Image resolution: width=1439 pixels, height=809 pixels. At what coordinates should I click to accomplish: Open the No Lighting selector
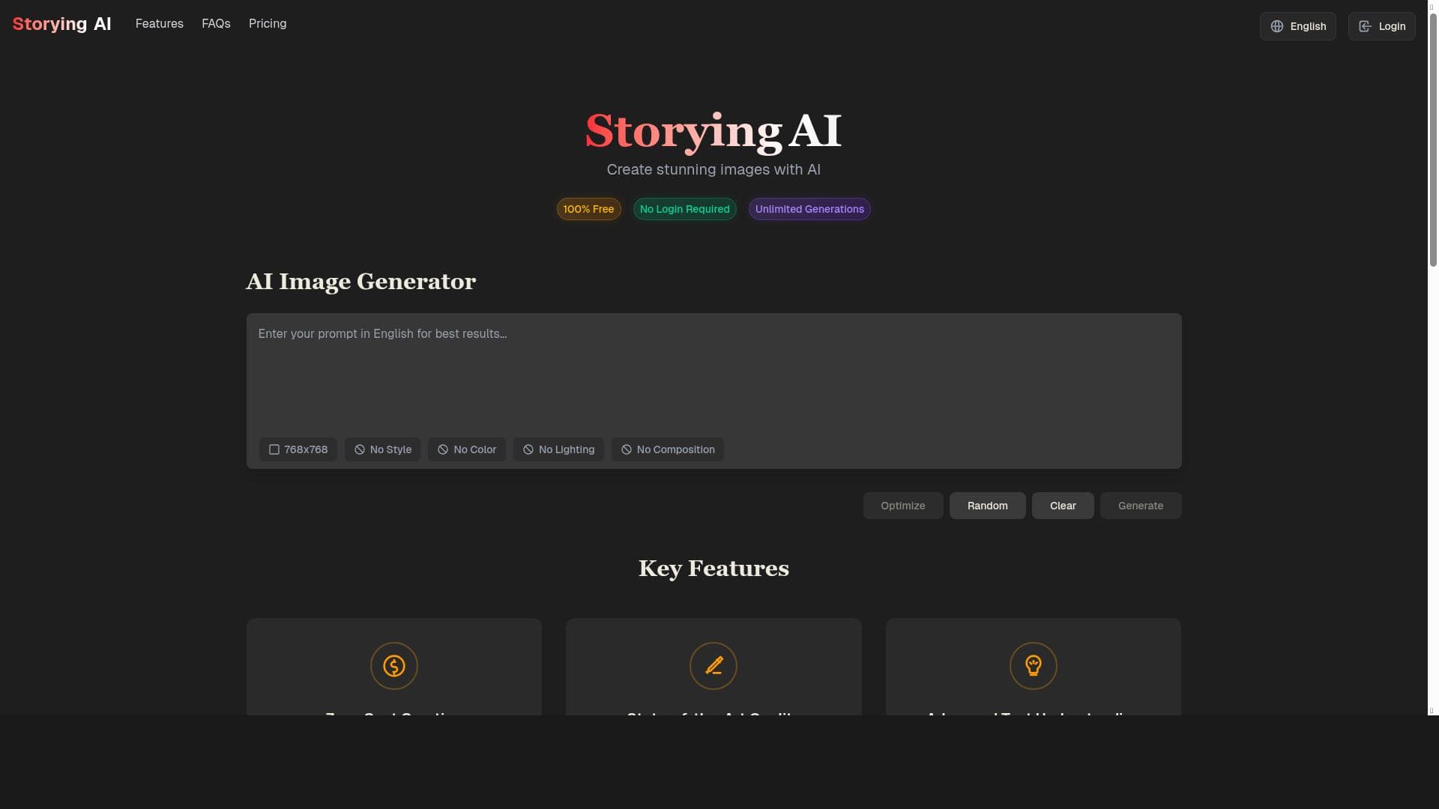(x=558, y=449)
